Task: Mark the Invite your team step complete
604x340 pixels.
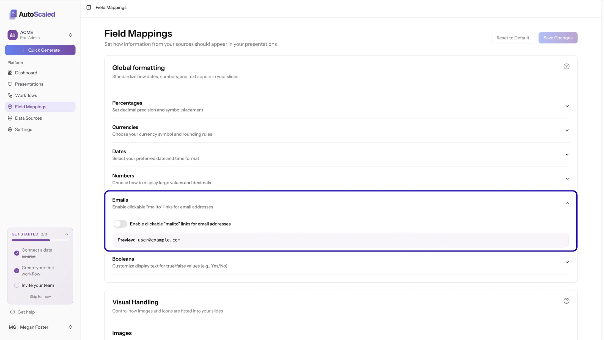Action: 16,285
